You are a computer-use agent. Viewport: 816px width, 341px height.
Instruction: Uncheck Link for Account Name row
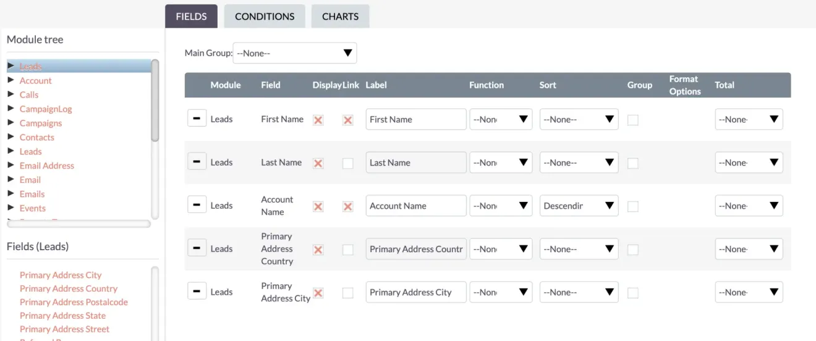point(348,206)
